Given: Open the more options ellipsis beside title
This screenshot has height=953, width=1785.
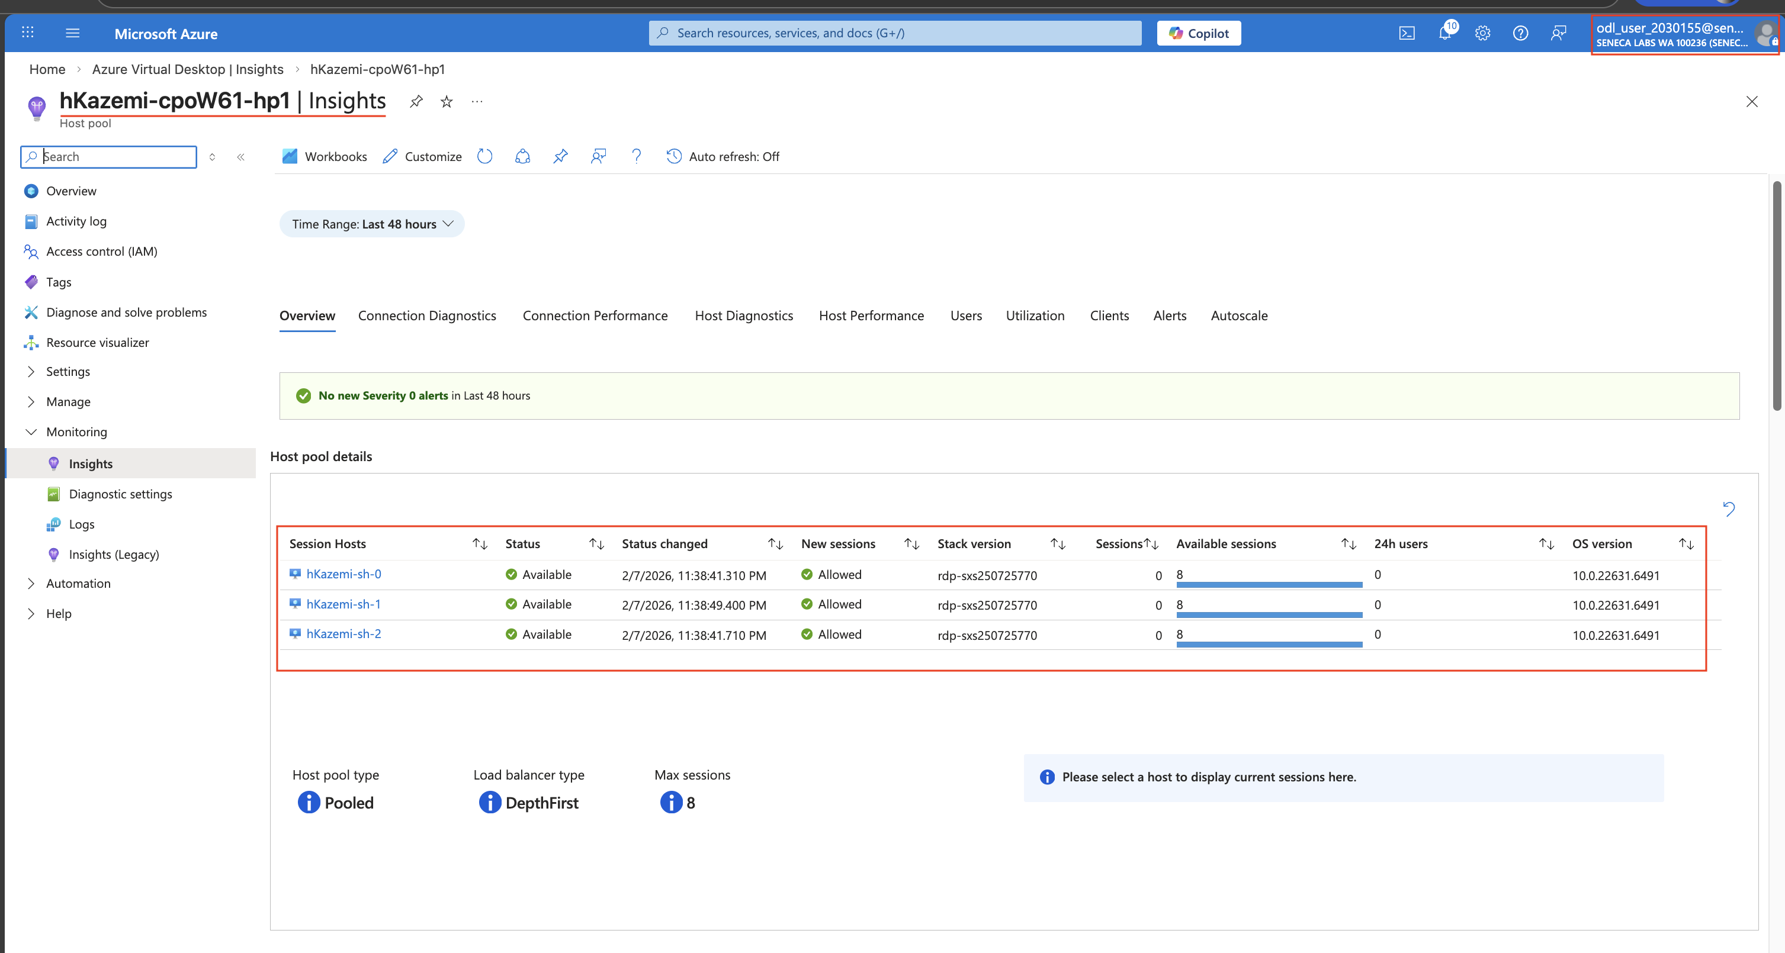Looking at the screenshot, I should [x=477, y=102].
